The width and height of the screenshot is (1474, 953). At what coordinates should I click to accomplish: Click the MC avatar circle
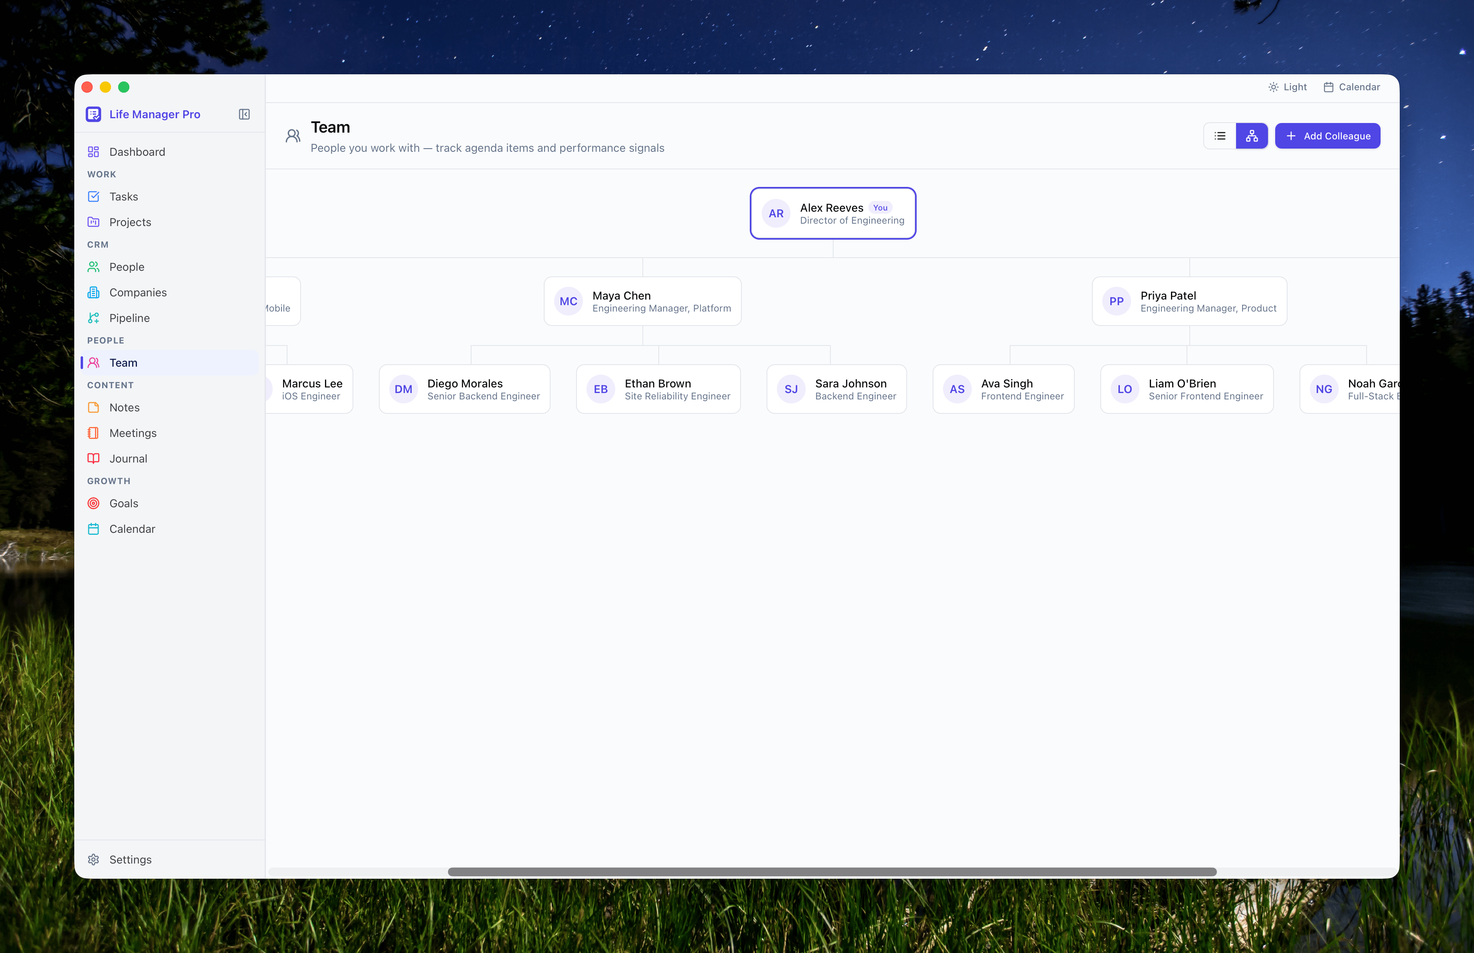(x=569, y=302)
